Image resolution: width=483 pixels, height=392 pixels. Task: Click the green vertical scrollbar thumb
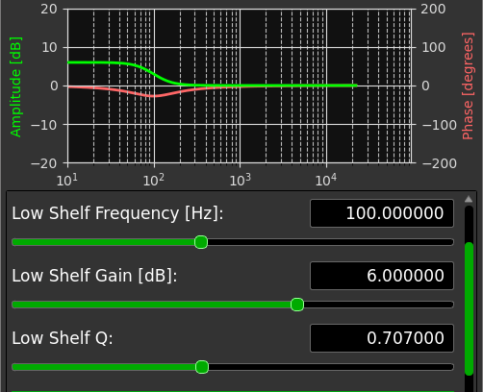tap(469, 308)
